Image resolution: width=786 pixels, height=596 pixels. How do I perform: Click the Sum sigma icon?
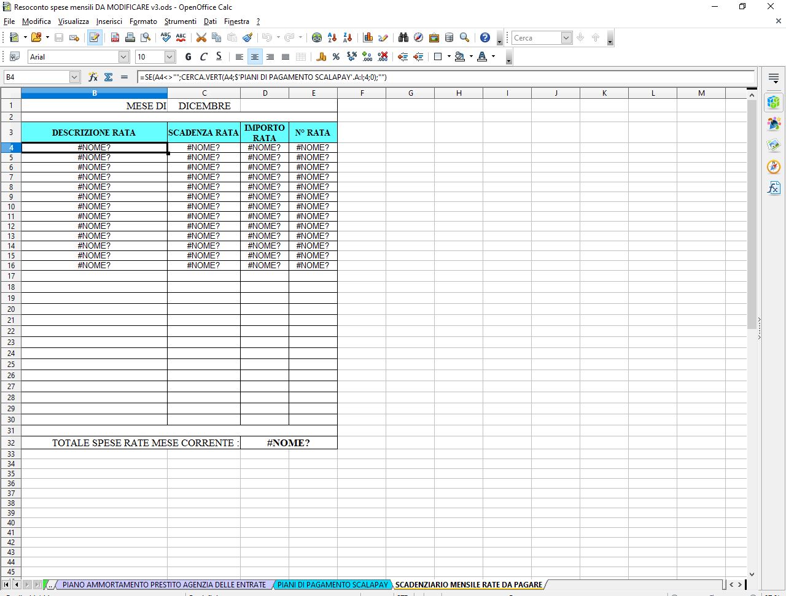click(x=109, y=77)
